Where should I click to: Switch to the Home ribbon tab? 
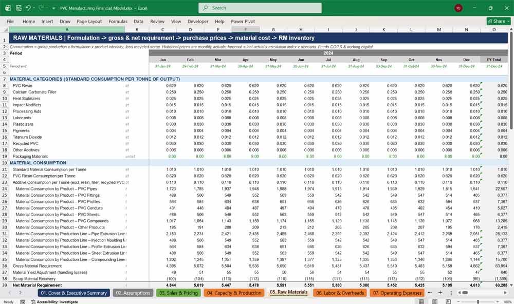click(29, 21)
